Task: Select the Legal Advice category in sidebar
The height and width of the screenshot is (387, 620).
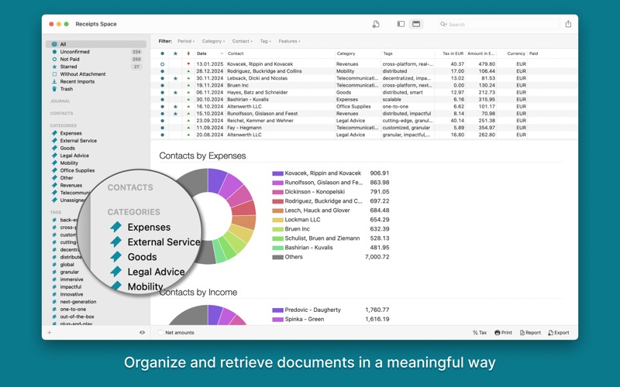Action: pyautogui.click(x=74, y=156)
